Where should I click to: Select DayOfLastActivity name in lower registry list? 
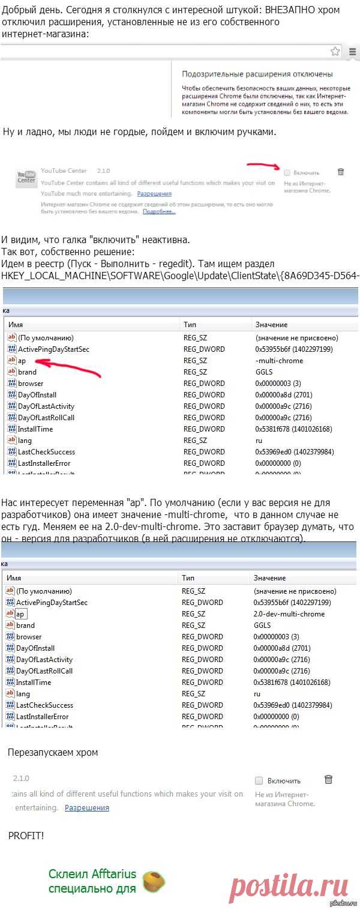pos(44,660)
